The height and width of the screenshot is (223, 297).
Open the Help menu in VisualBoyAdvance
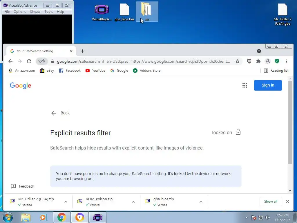click(x=60, y=12)
